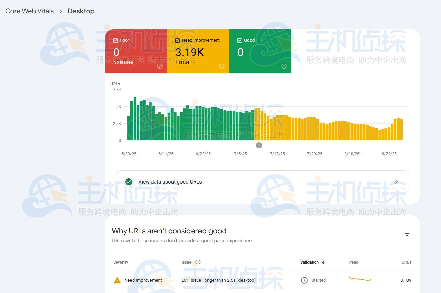The image size is (441, 293).
Task: Click the warning triangle next to Need improvement
Action: pyautogui.click(x=117, y=280)
